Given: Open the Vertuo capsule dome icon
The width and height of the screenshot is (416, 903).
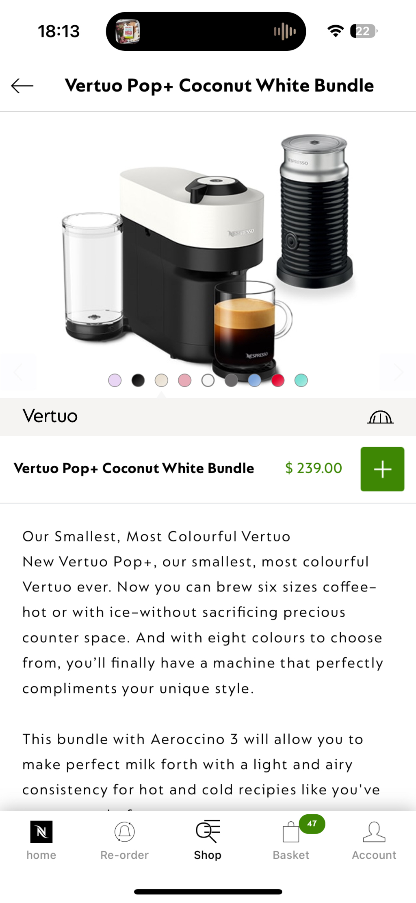Looking at the screenshot, I should click(x=380, y=417).
